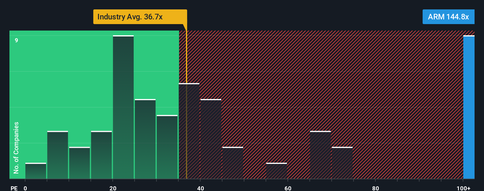
Task: Click the y-axis value 9
Action: (17, 40)
